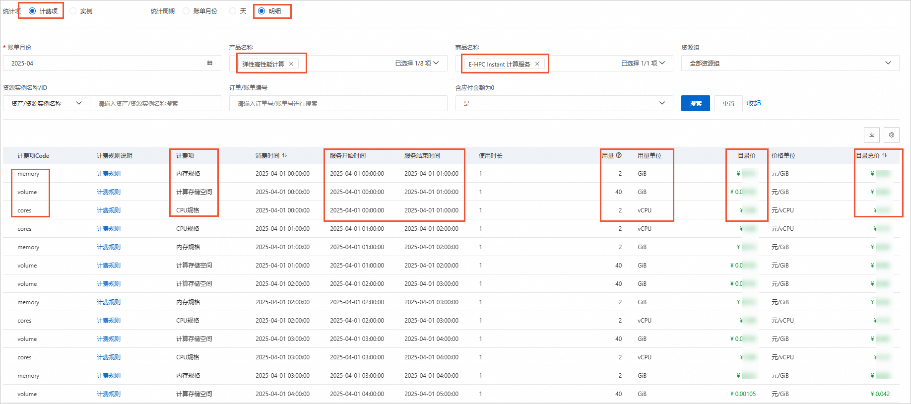Open 计费规则 link in first memory row
The image size is (911, 404).
click(x=109, y=174)
